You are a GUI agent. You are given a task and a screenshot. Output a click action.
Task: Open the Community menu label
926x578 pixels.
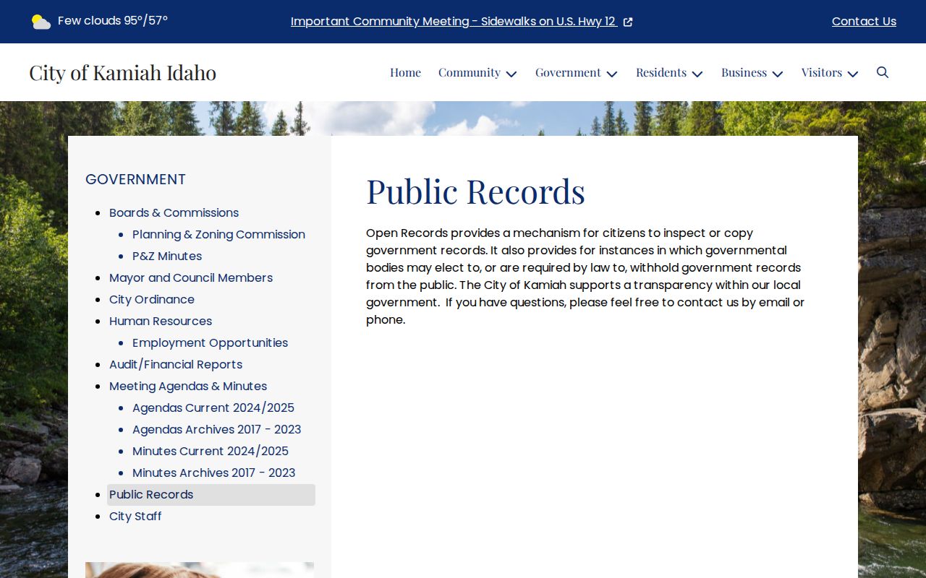(470, 72)
